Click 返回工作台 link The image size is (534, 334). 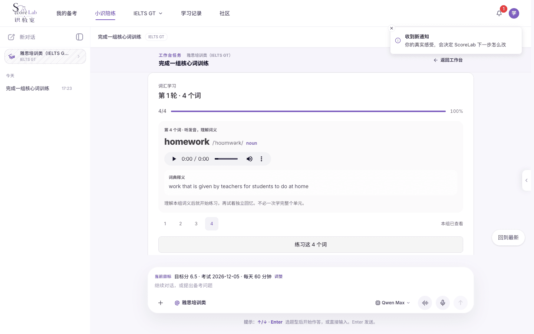pyautogui.click(x=448, y=60)
